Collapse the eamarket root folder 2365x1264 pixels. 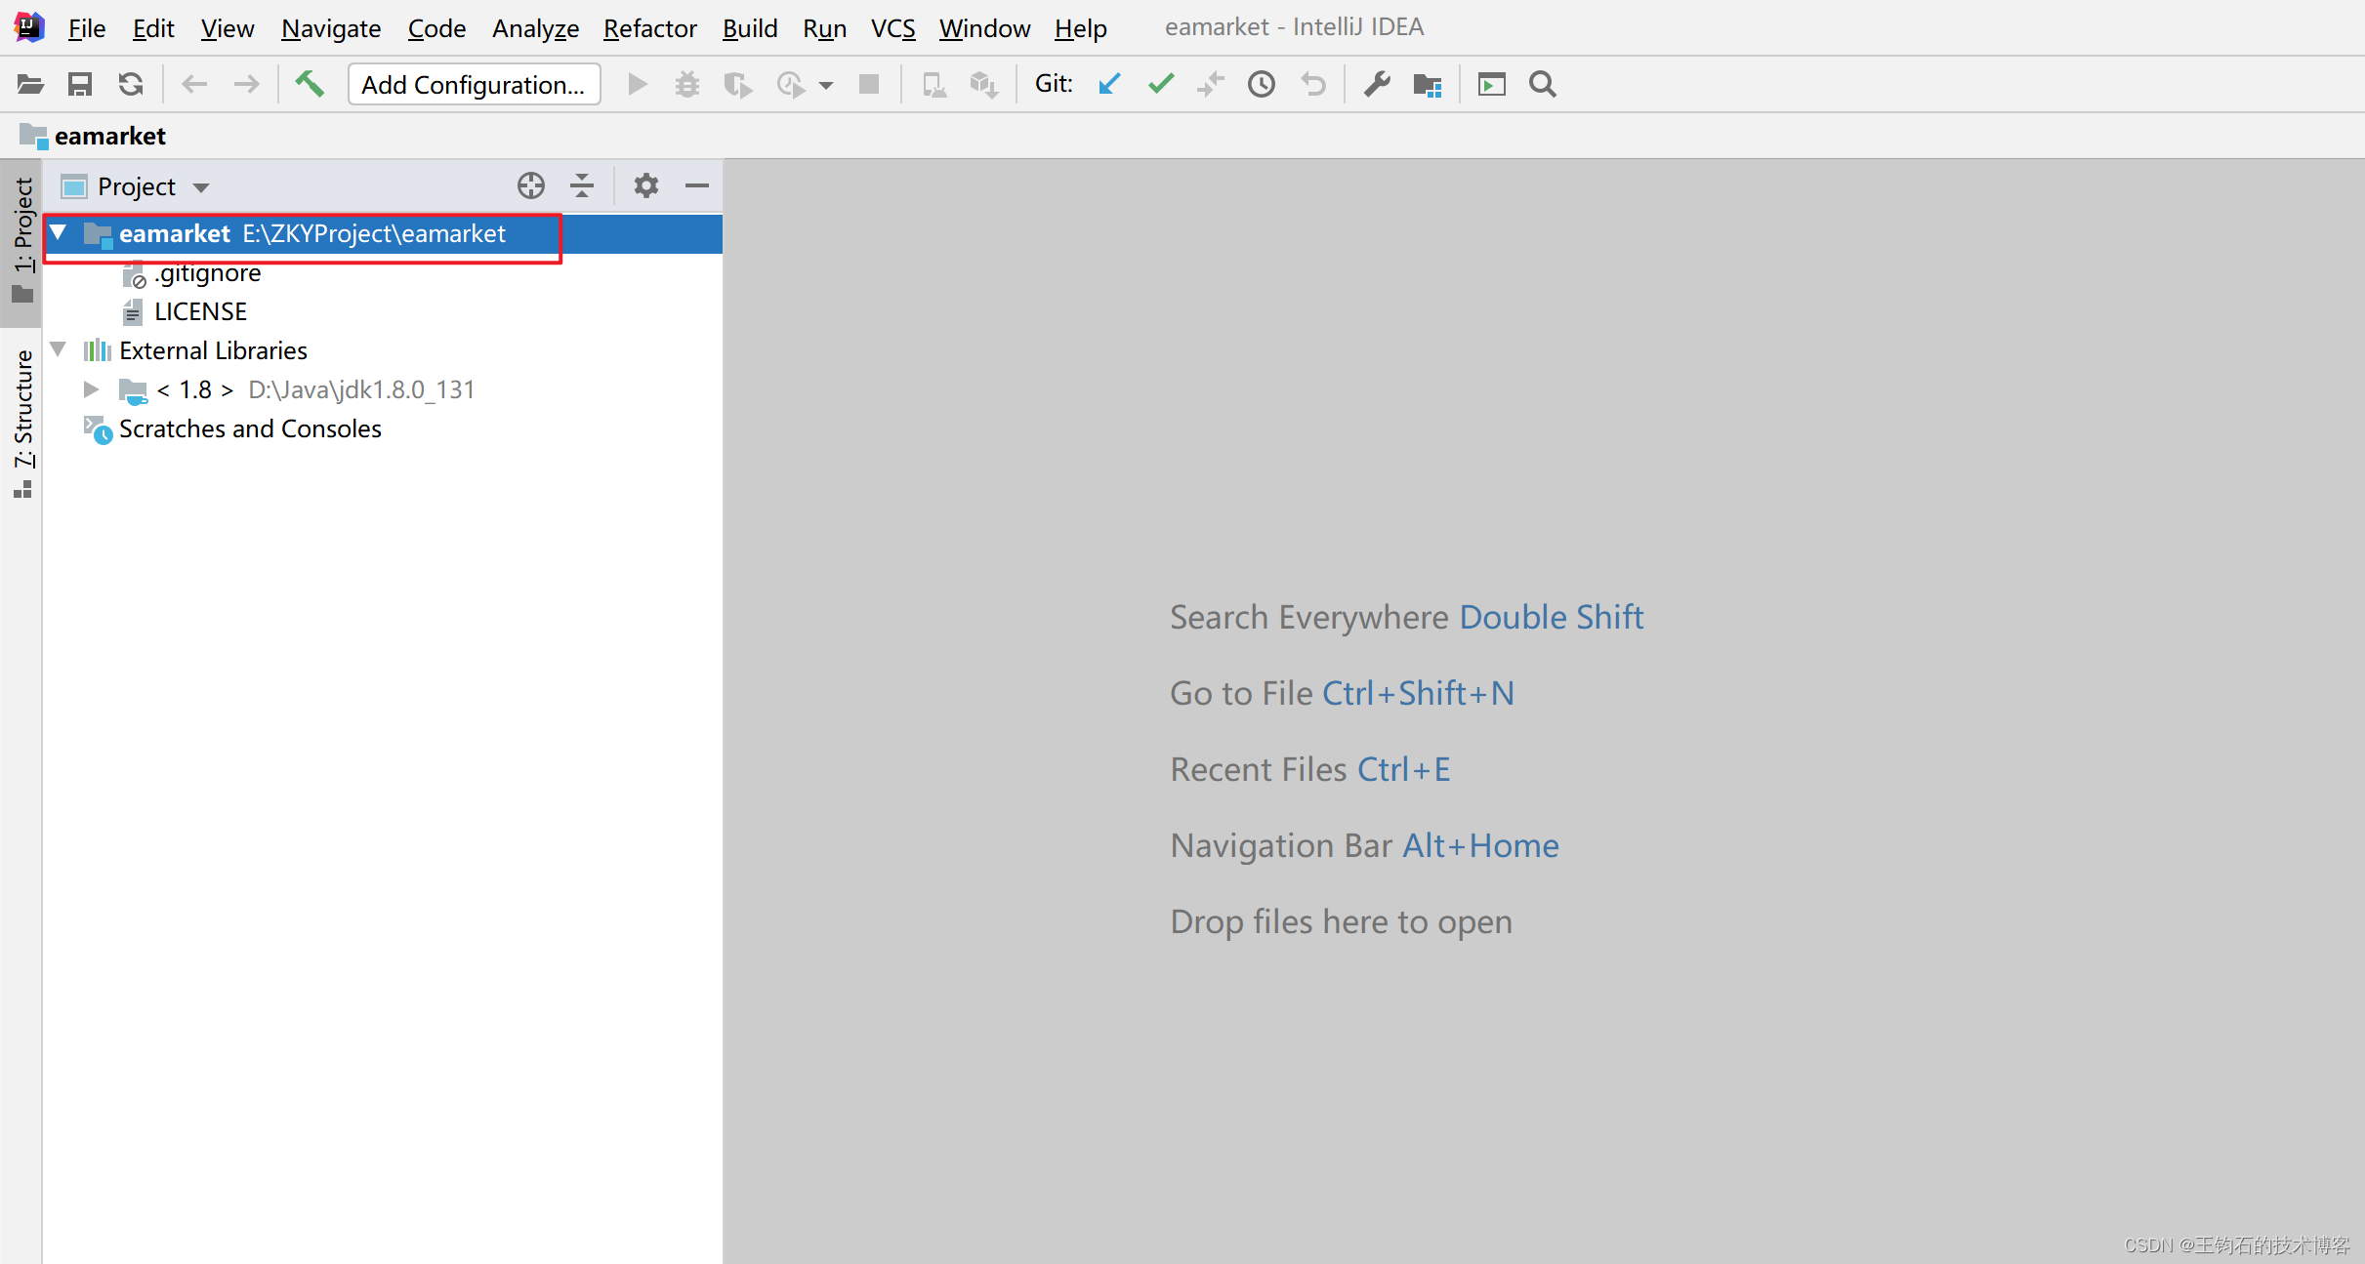coord(59,233)
